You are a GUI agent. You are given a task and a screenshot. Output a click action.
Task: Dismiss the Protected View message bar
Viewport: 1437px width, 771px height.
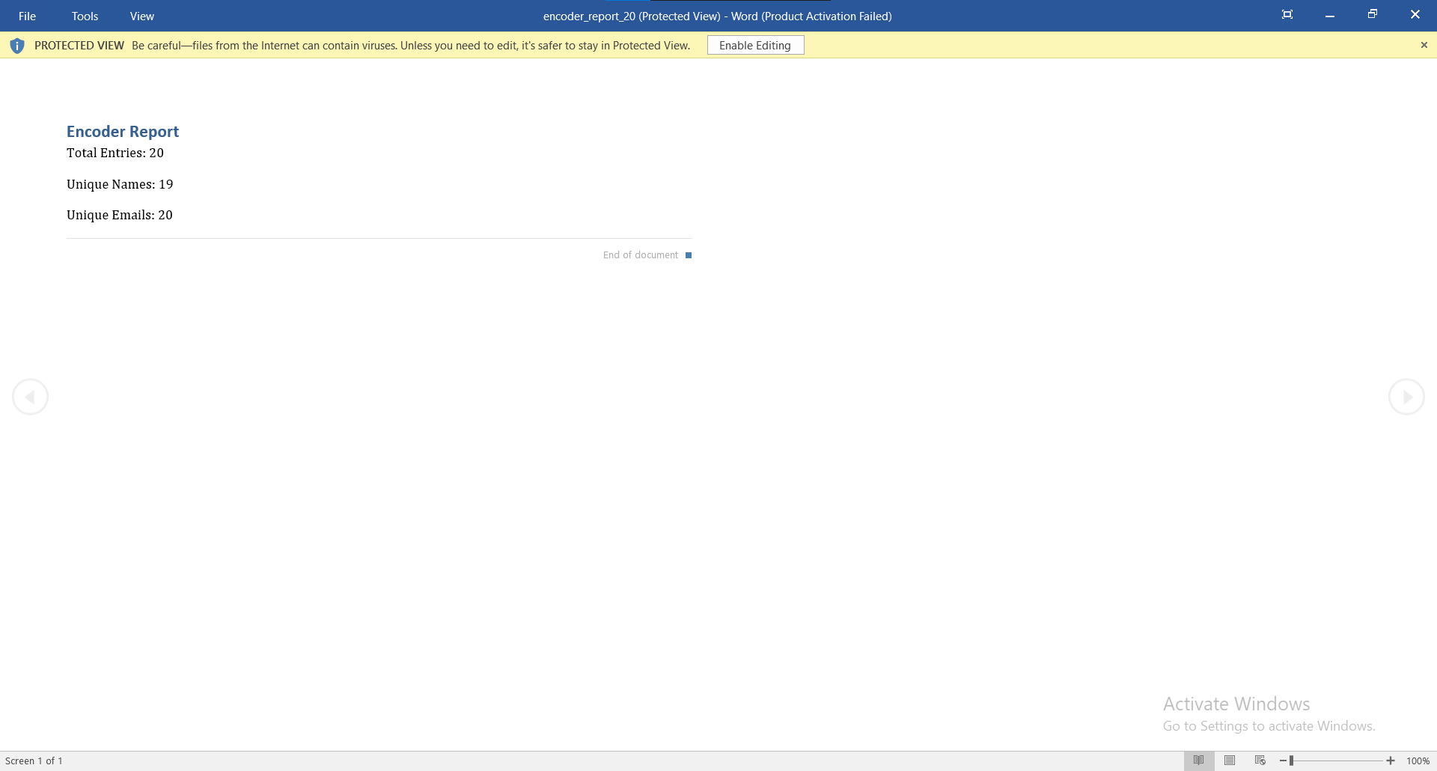[1424, 45]
